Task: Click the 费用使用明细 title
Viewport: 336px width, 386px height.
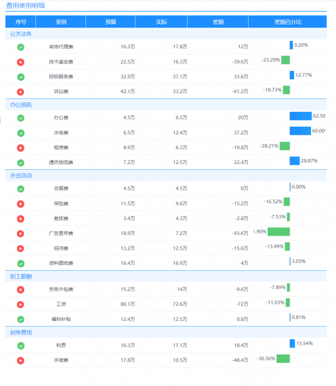Action: pos(25,5)
